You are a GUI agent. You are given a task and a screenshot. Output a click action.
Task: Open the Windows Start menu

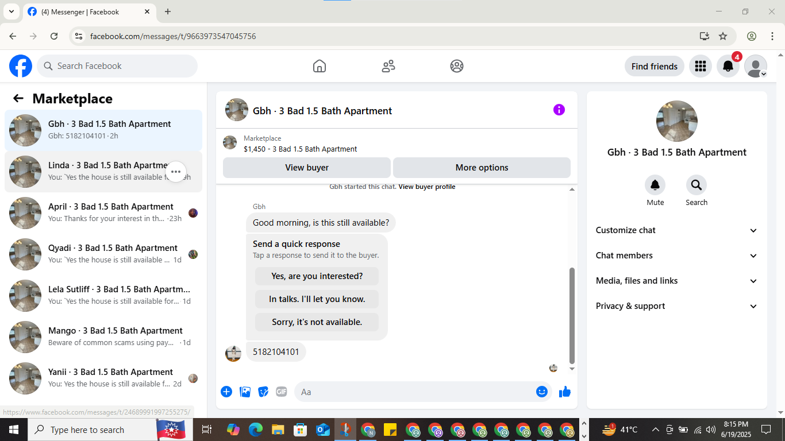[x=13, y=430]
